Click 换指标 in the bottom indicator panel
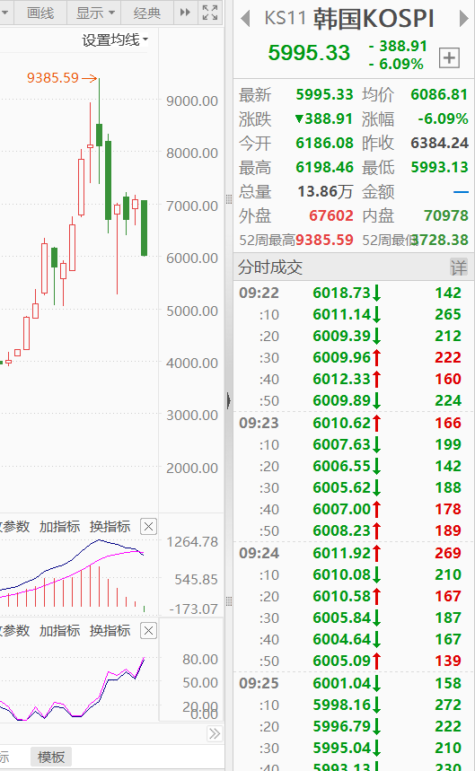The image size is (475, 771). coord(110,630)
